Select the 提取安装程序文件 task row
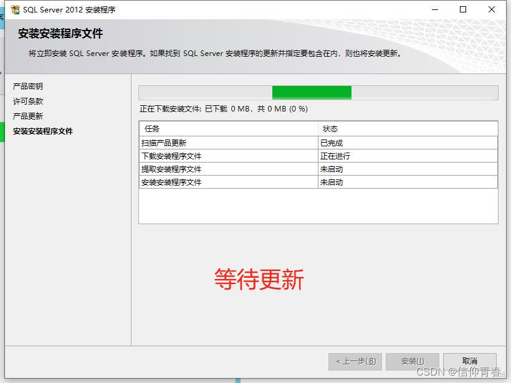The width and height of the screenshot is (511, 383). [318, 169]
